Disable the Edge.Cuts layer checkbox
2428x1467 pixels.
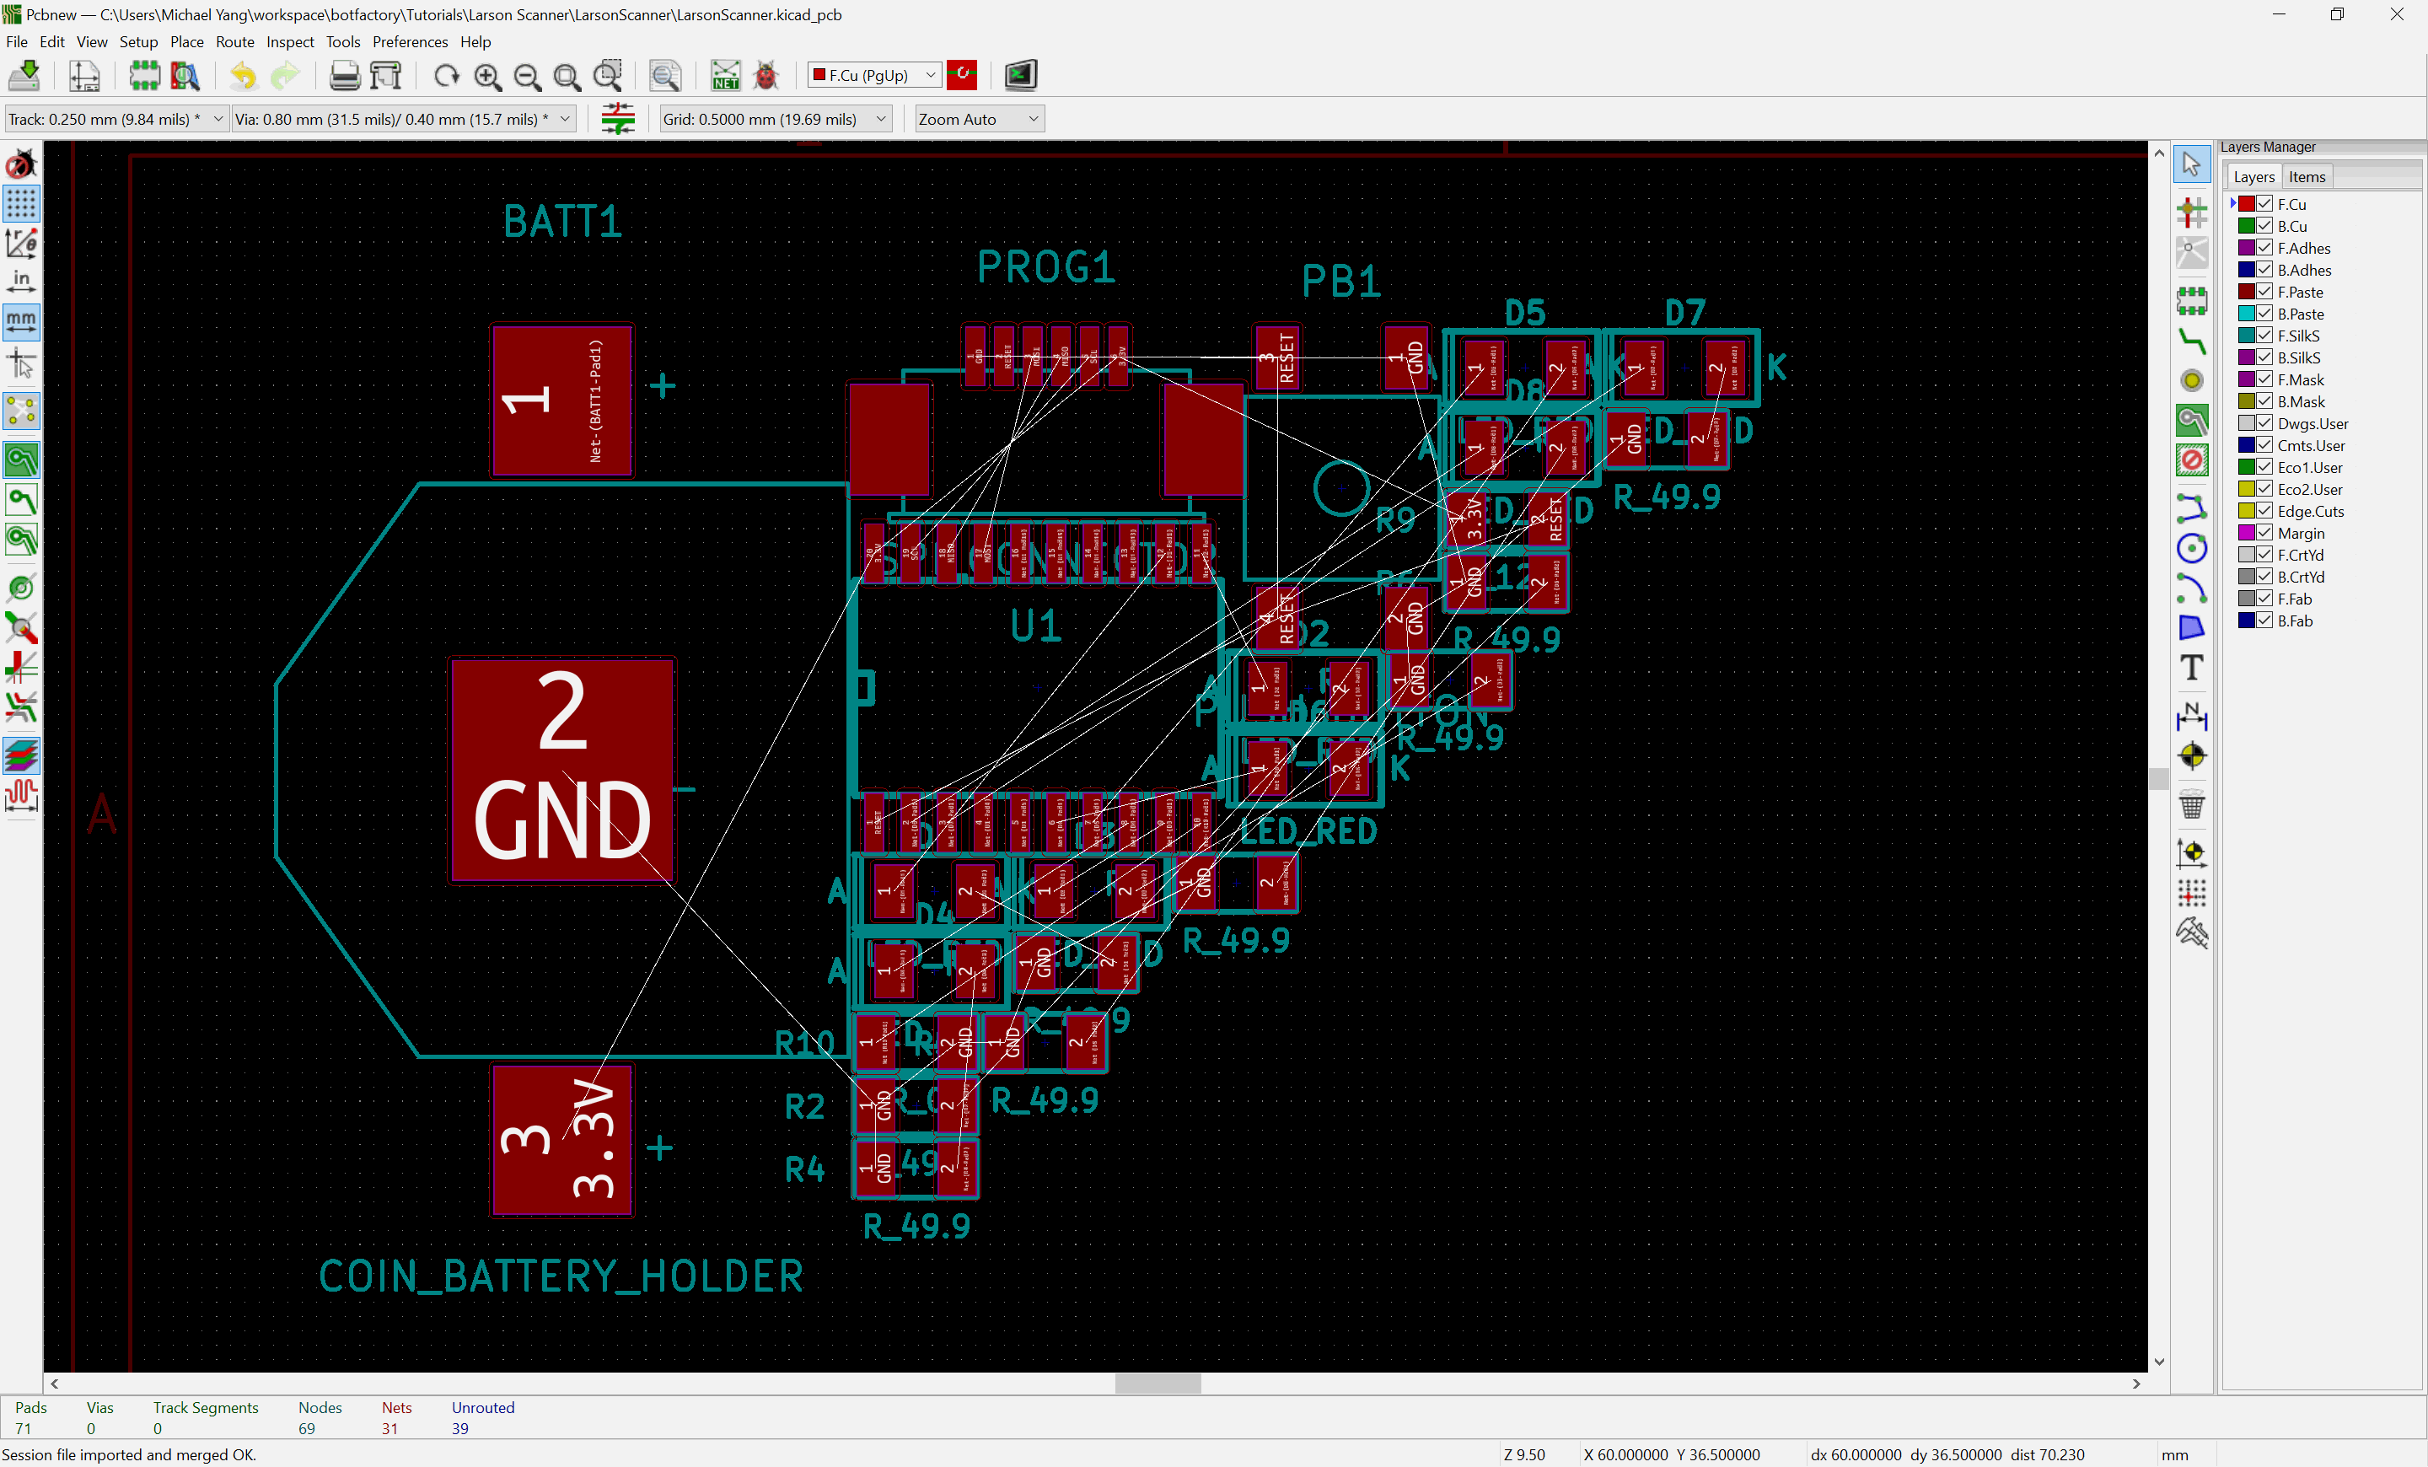click(x=2264, y=511)
